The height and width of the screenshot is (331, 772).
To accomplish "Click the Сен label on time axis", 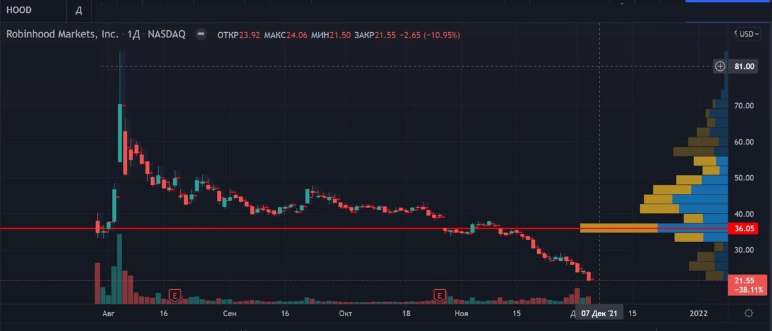I will click(x=230, y=314).
